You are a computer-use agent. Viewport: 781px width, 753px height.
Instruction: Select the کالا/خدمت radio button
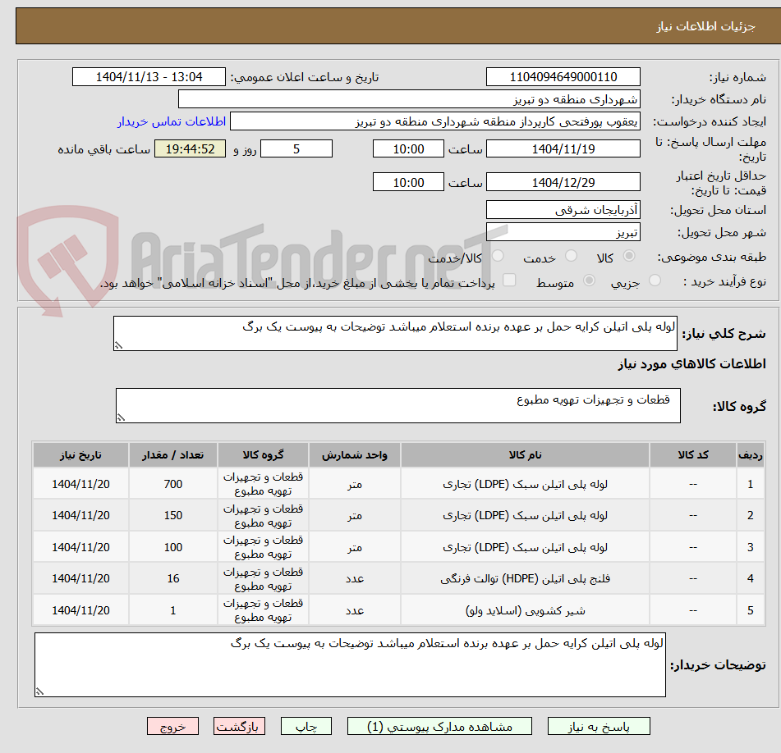point(498,256)
